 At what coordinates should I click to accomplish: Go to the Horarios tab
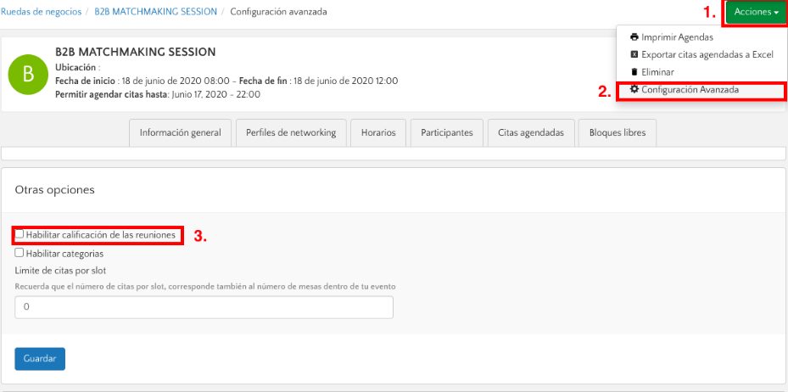tap(377, 133)
